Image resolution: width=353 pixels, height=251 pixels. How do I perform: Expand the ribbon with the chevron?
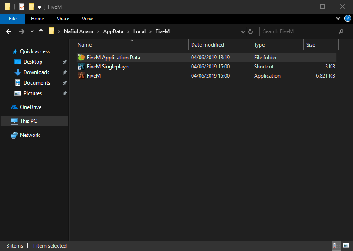338,19
